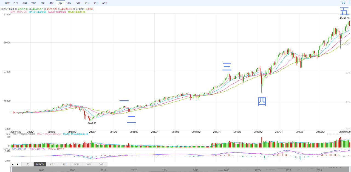The image size is (351, 172).
Task: Select the 60分 chart interval
Action: [105, 3]
